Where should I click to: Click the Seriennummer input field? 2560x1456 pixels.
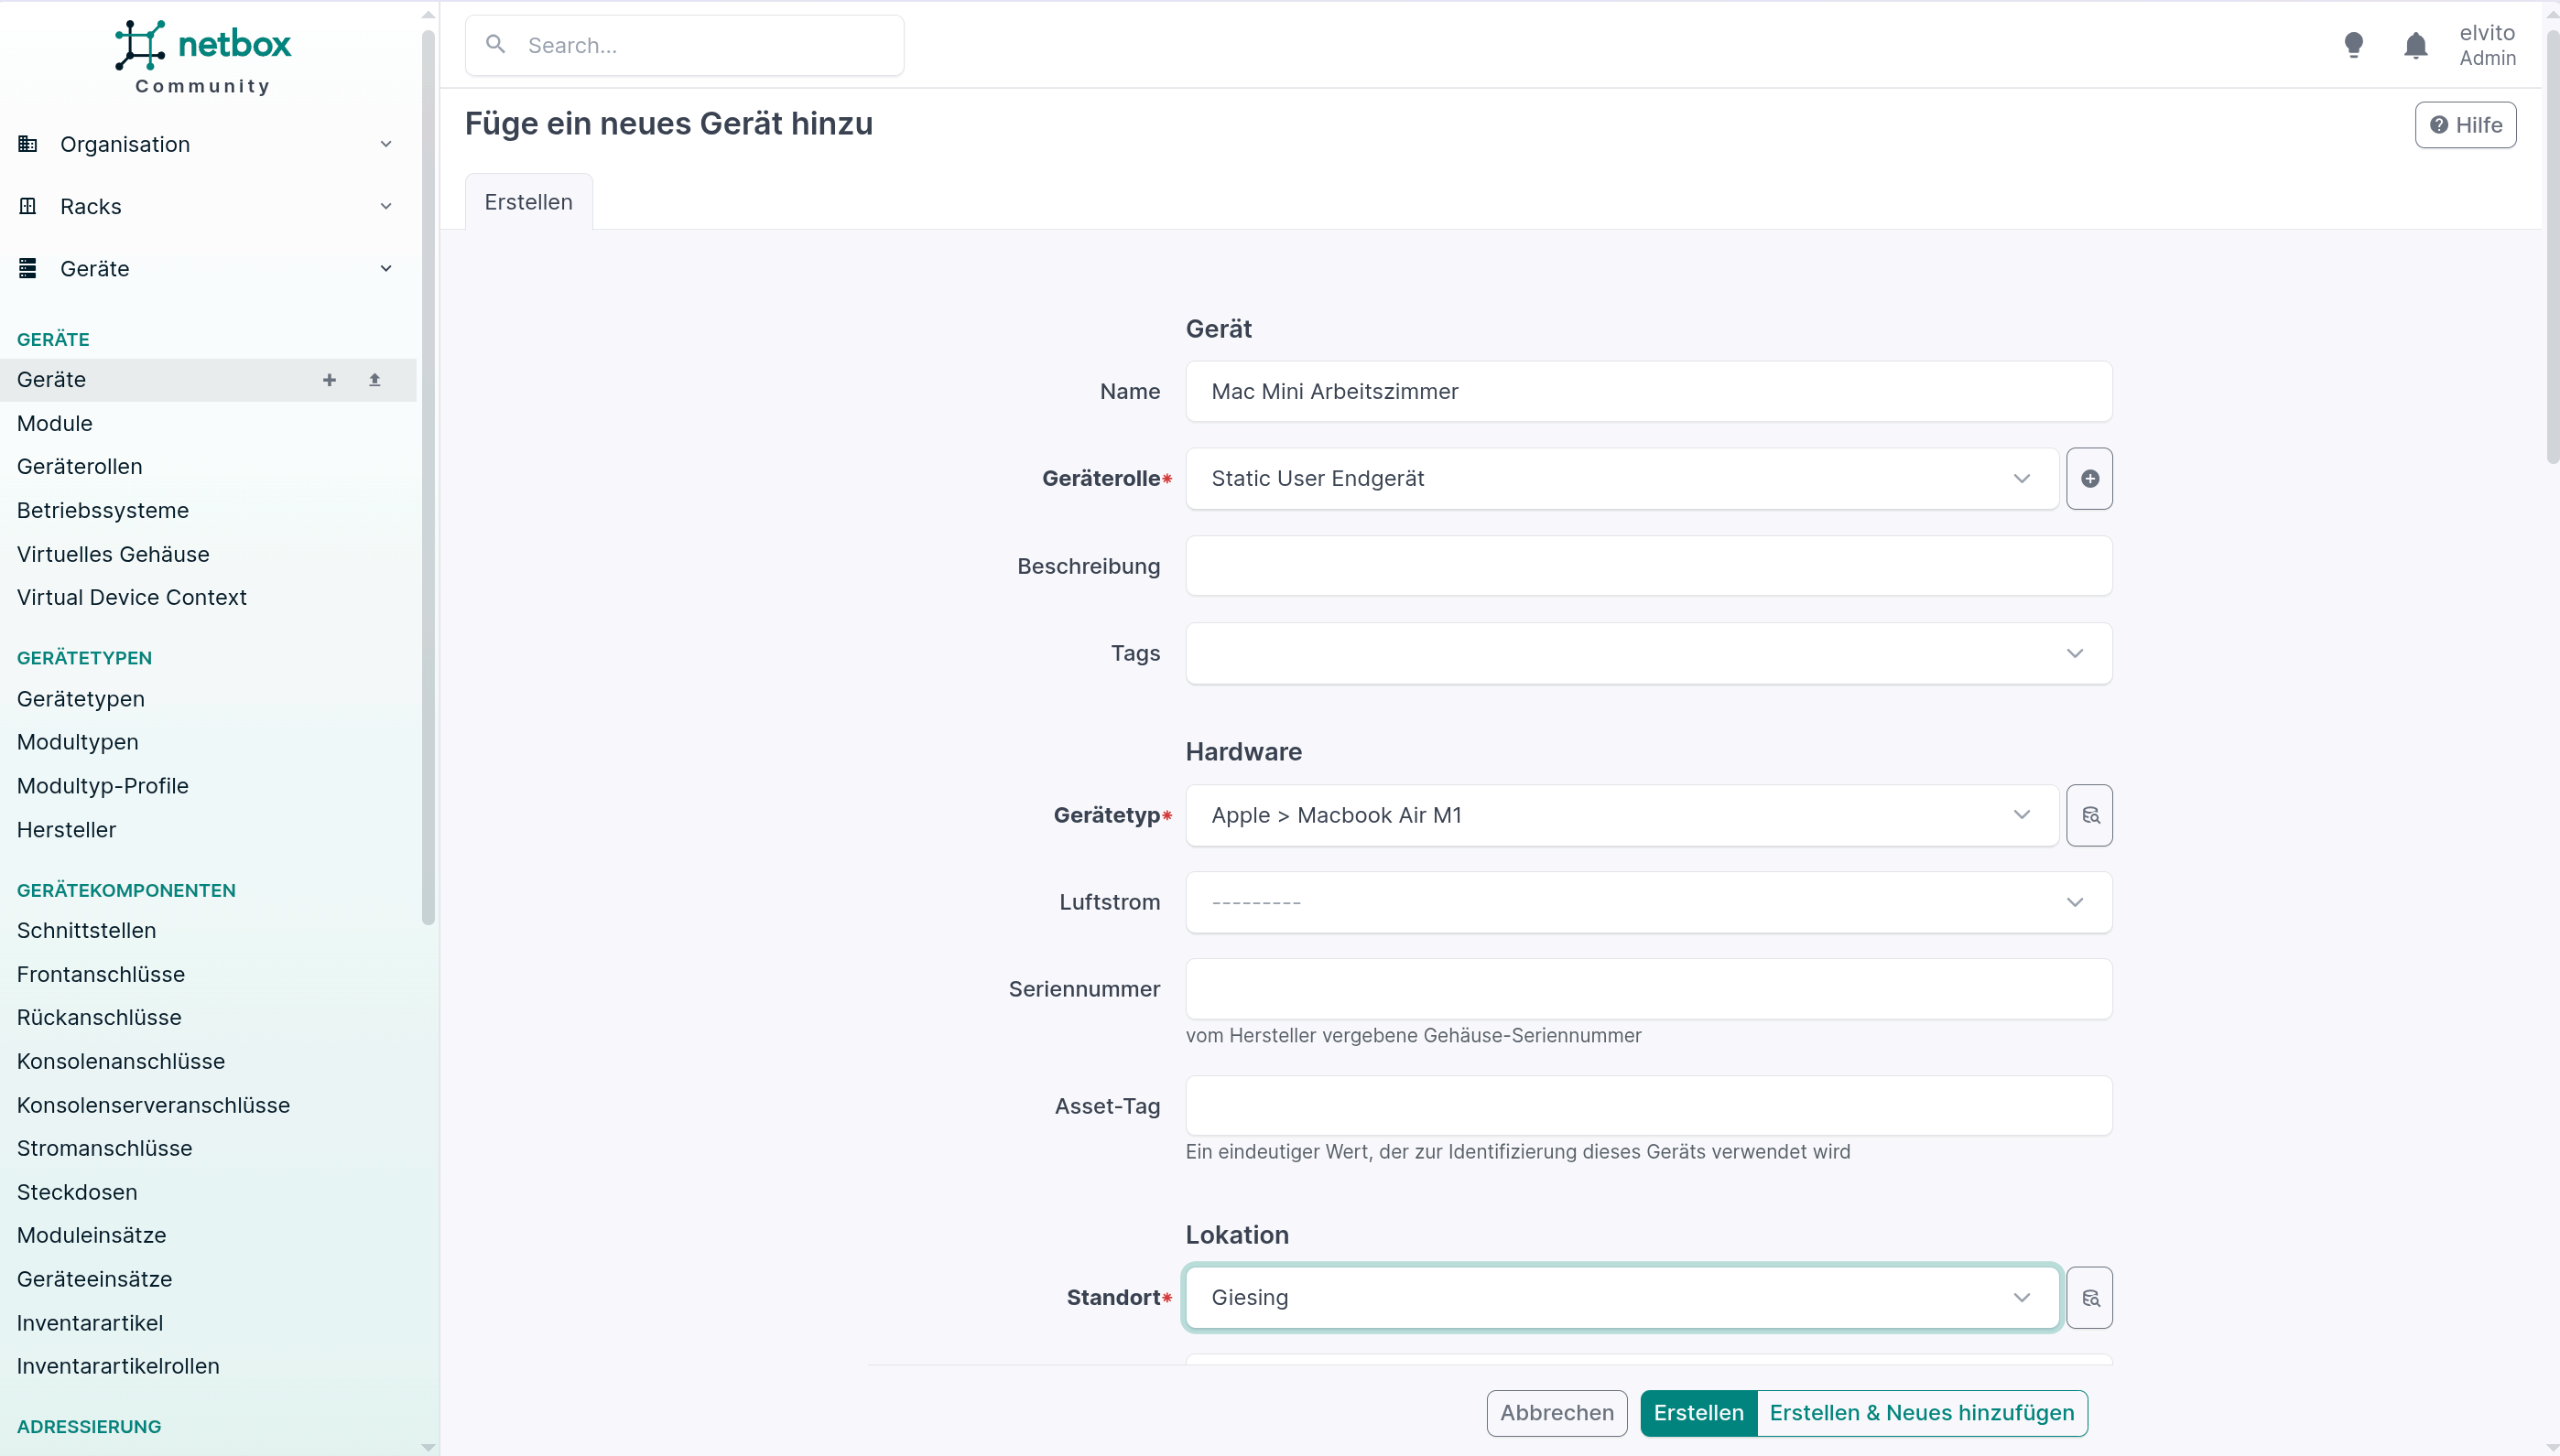[x=1649, y=989]
